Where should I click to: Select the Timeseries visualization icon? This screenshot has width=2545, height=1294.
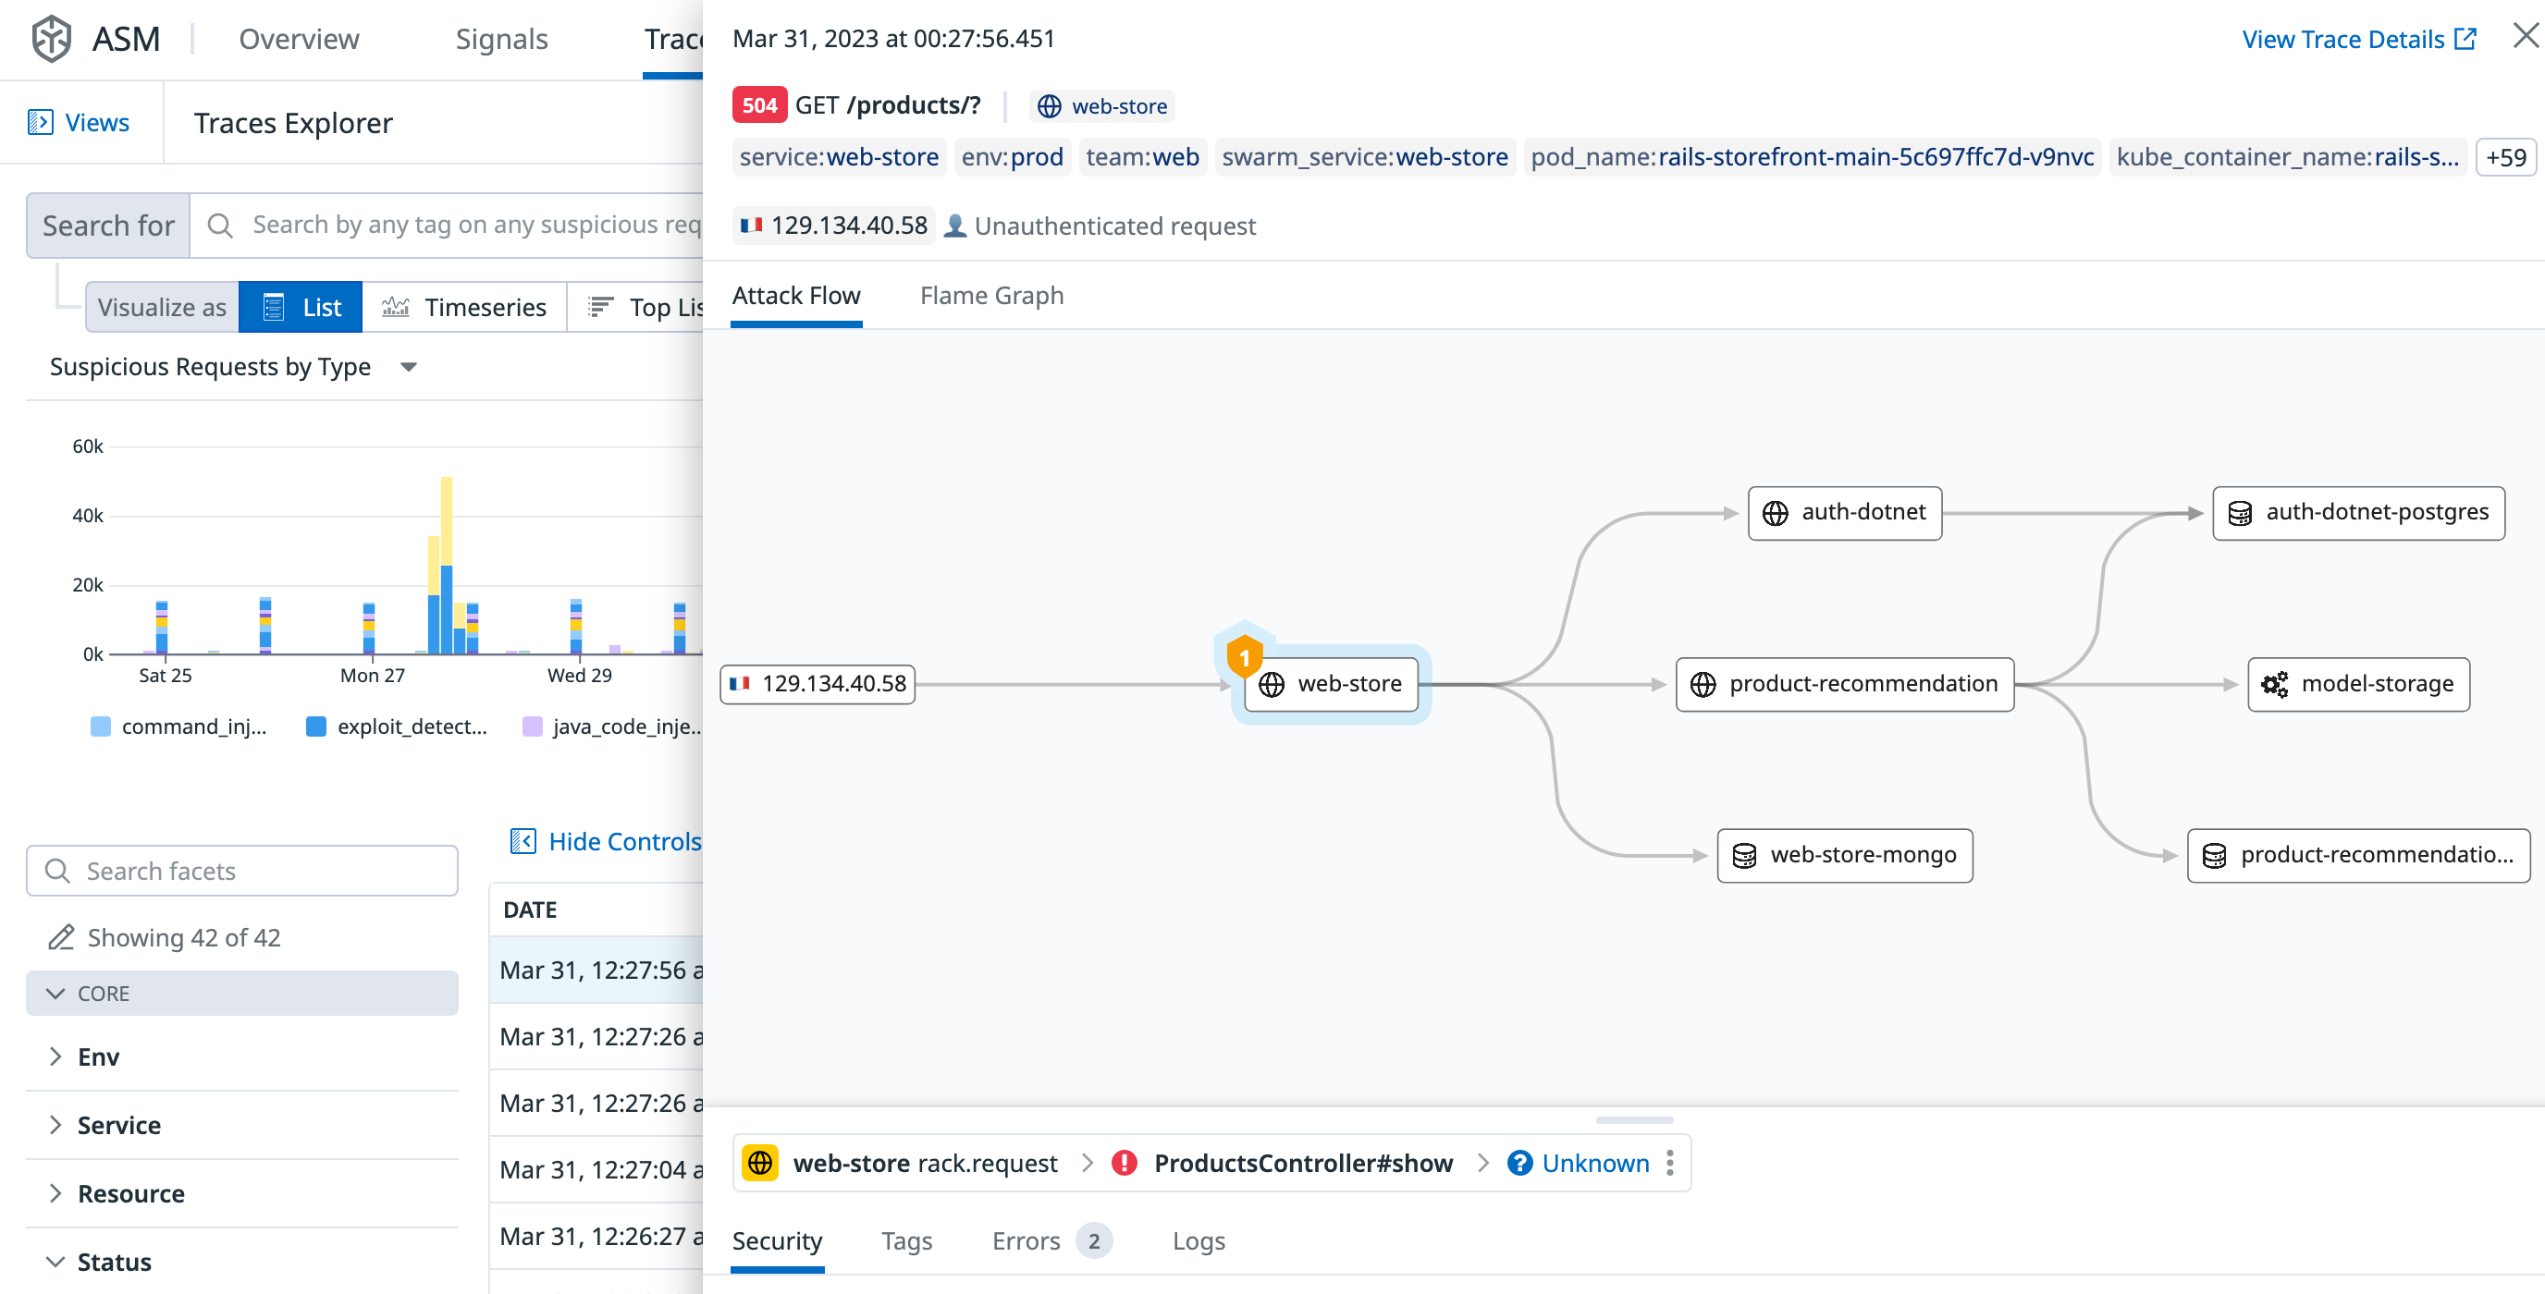point(395,306)
